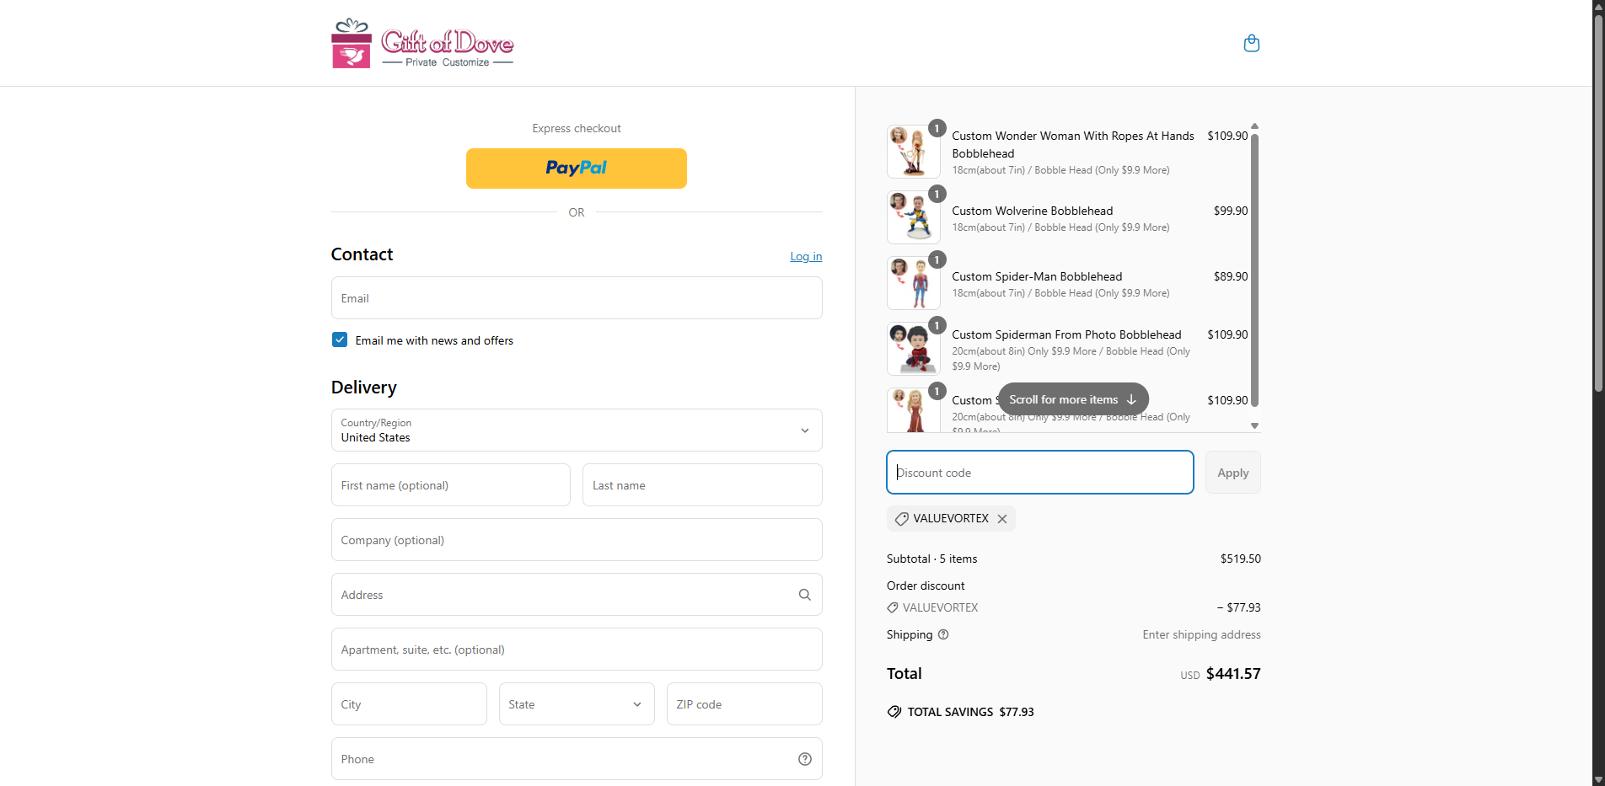Screen dimensions: 1605x786
Task: Click the order items list scrollbar
Action: point(1254,270)
